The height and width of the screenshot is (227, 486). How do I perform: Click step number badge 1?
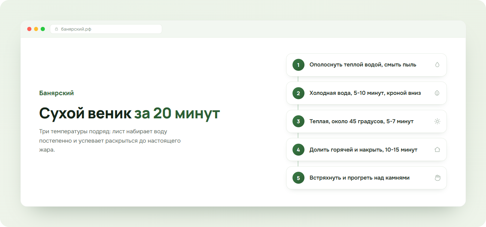(x=298, y=65)
